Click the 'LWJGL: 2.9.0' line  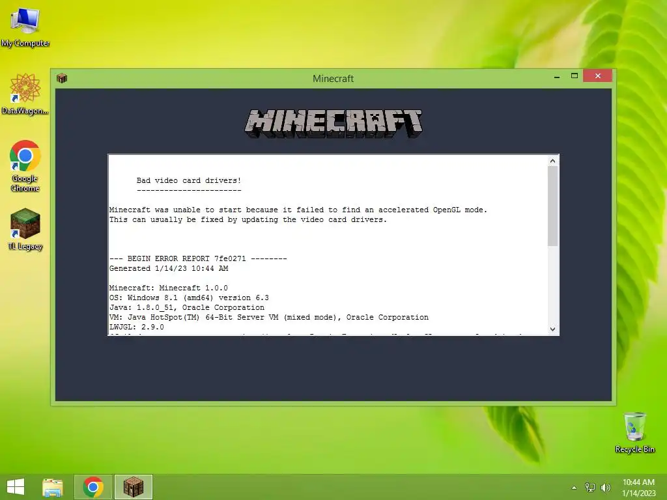[x=137, y=327]
